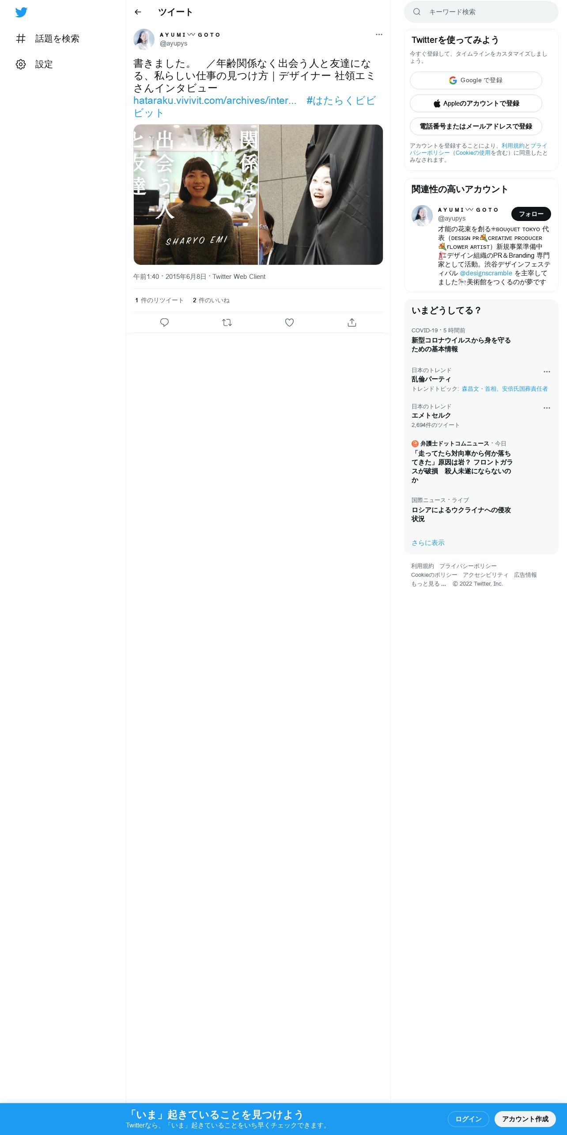The height and width of the screenshot is (1135, 567).
Task: Go back with the left arrow
Action: [x=138, y=12]
